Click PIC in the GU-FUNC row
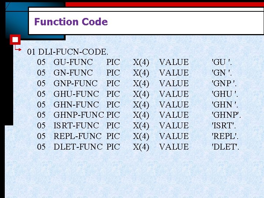 pyautogui.click(x=113, y=62)
